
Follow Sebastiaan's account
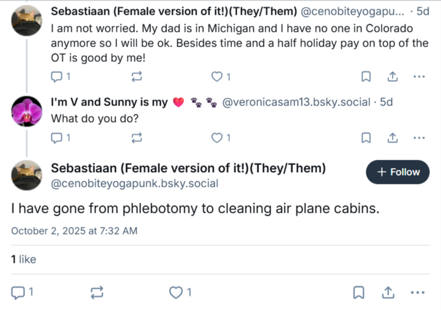(x=397, y=172)
